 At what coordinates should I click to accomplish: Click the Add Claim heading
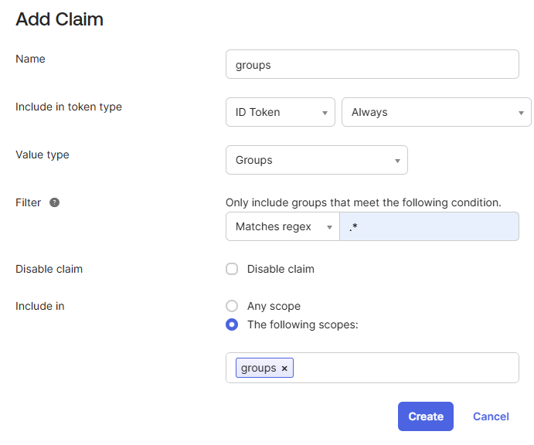[60, 19]
